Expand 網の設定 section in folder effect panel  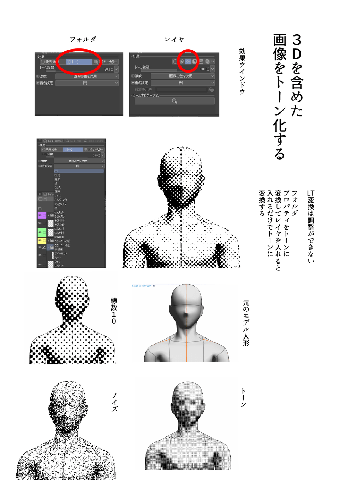(x=38, y=83)
